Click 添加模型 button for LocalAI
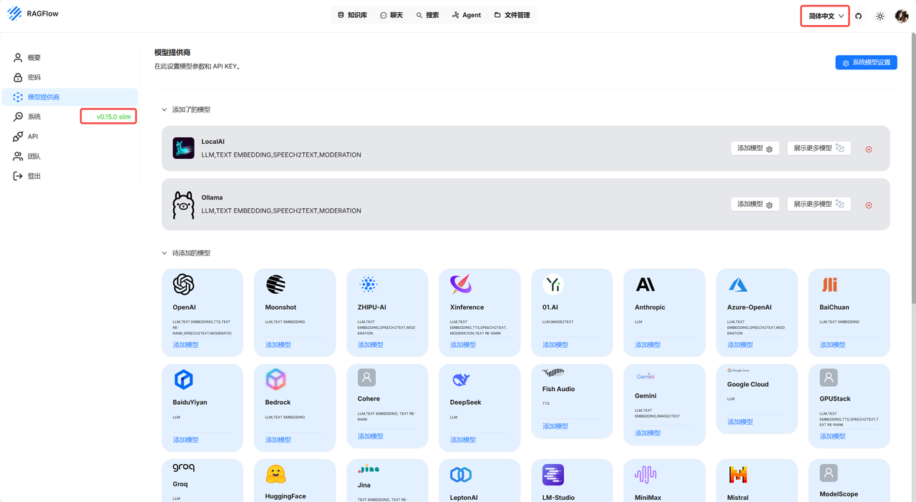916x502 pixels. coord(755,148)
